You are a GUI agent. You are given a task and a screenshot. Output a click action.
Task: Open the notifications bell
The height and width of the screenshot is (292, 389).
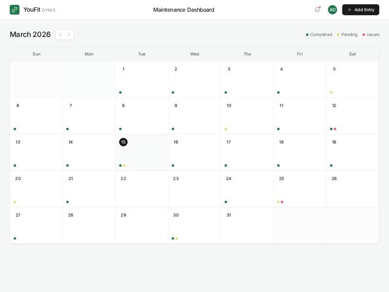[317, 10]
